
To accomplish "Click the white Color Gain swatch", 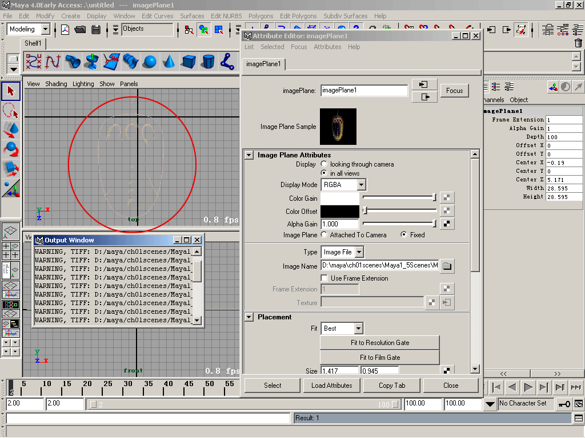I will (340, 198).
